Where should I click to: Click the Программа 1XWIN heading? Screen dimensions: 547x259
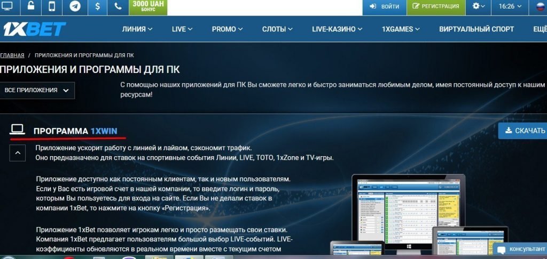click(x=75, y=131)
